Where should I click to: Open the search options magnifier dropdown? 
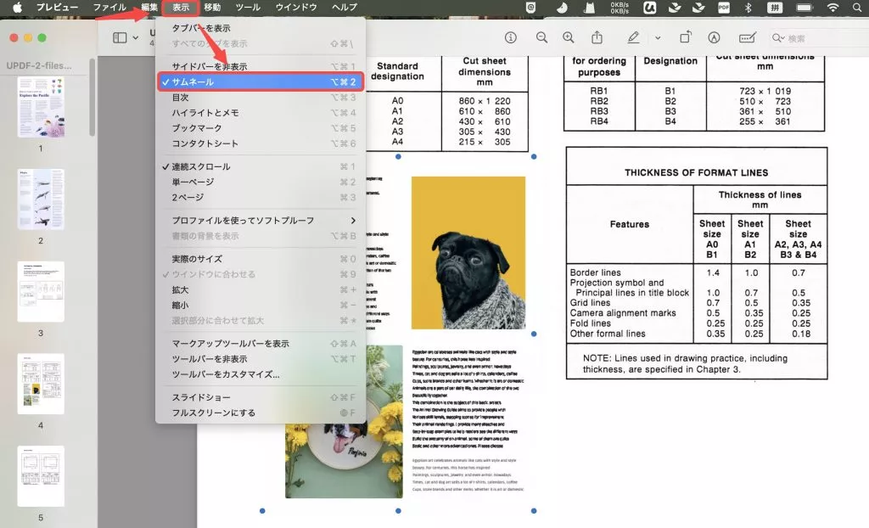click(x=778, y=37)
